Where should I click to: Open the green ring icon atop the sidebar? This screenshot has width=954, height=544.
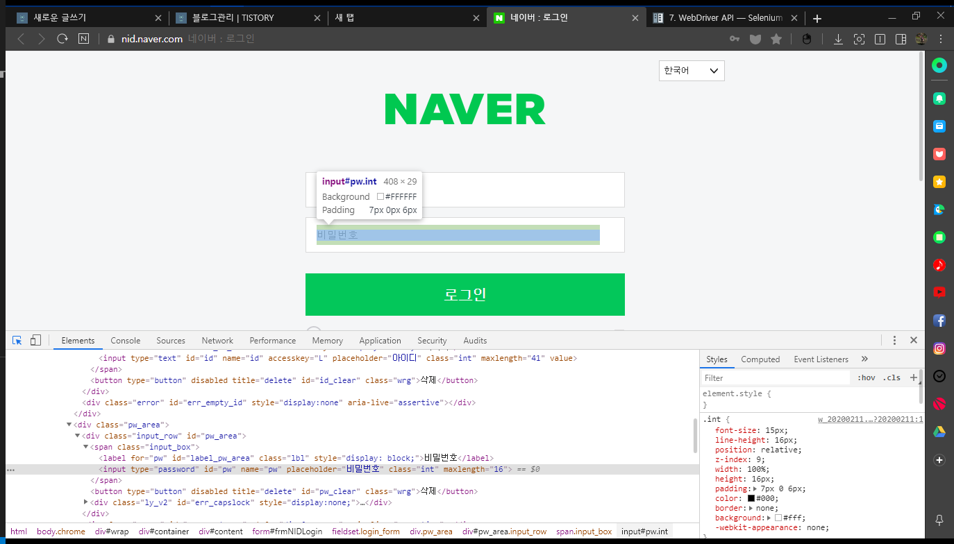click(x=939, y=66)
